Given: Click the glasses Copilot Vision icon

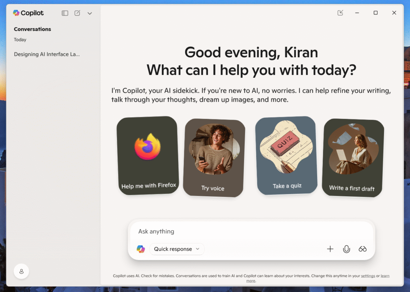Looking at the screenshot, I should tap(363, 249).
